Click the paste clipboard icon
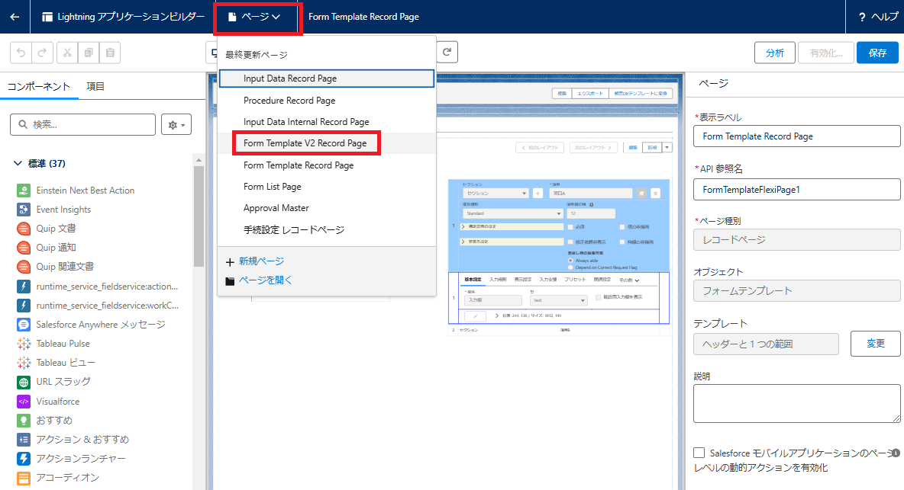 110,53
